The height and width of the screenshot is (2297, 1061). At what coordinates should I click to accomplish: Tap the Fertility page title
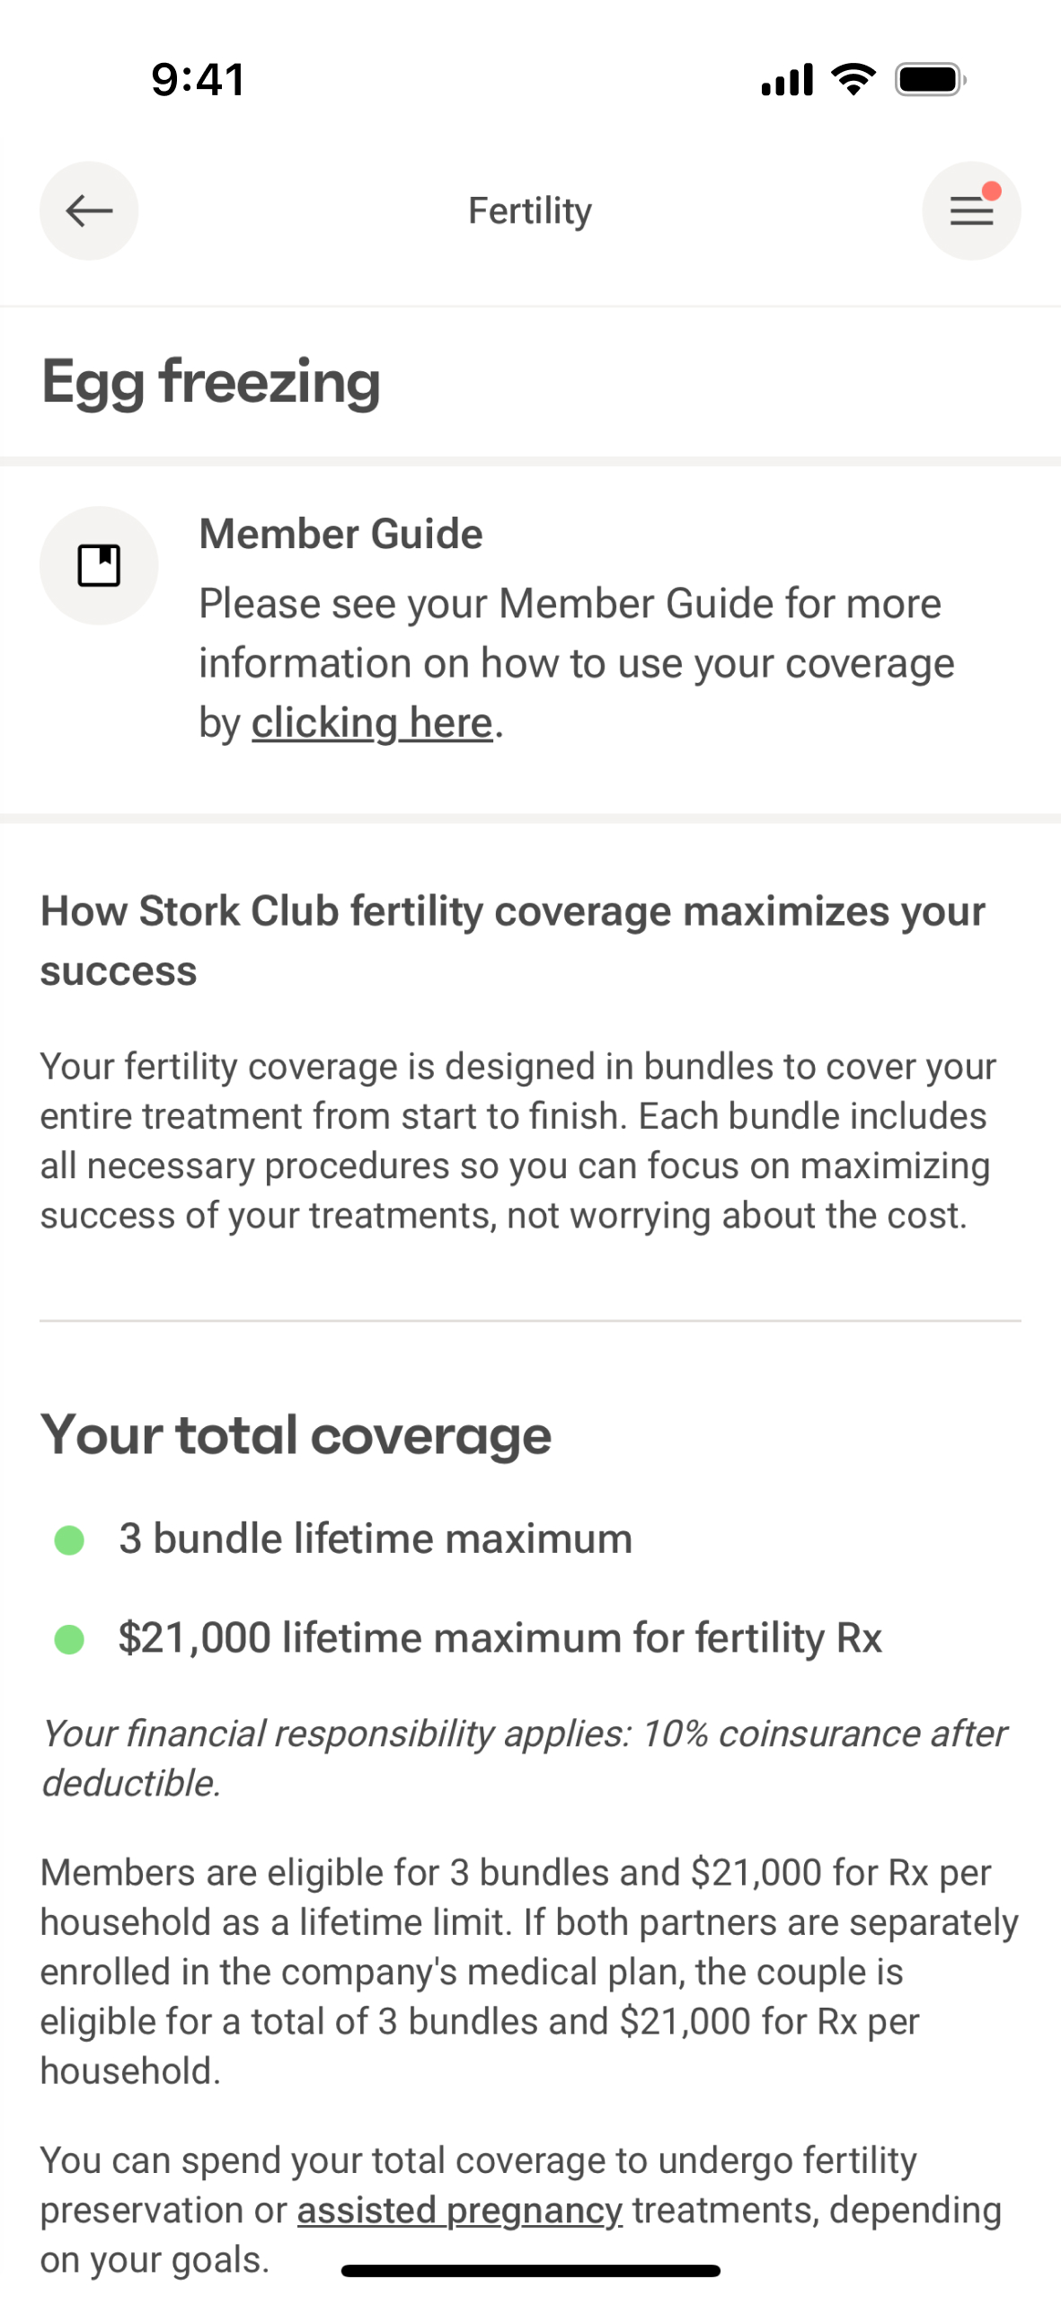point(530,211)
